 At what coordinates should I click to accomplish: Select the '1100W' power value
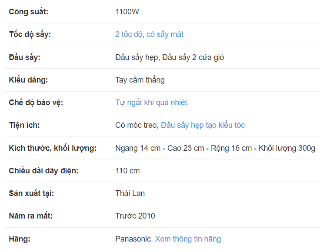[x=127, y=12]
